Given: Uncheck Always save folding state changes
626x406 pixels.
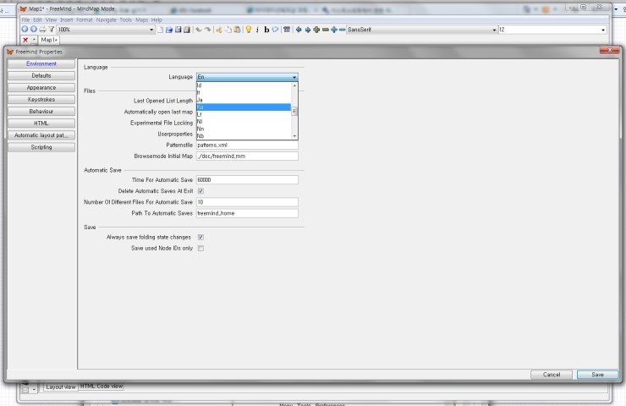Looking at the screenshot, I should pos(200,238).
